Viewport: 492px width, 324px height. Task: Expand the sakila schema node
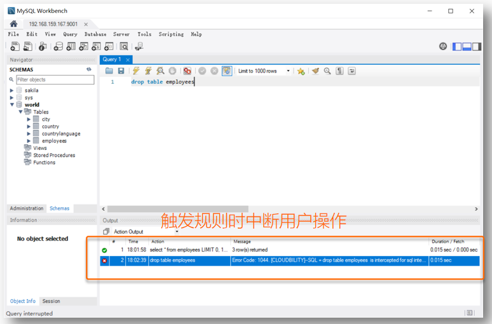[11, 90]
